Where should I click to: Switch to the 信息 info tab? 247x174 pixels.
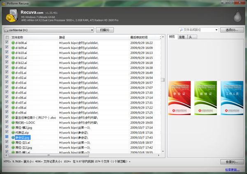[x=182, y=37]
